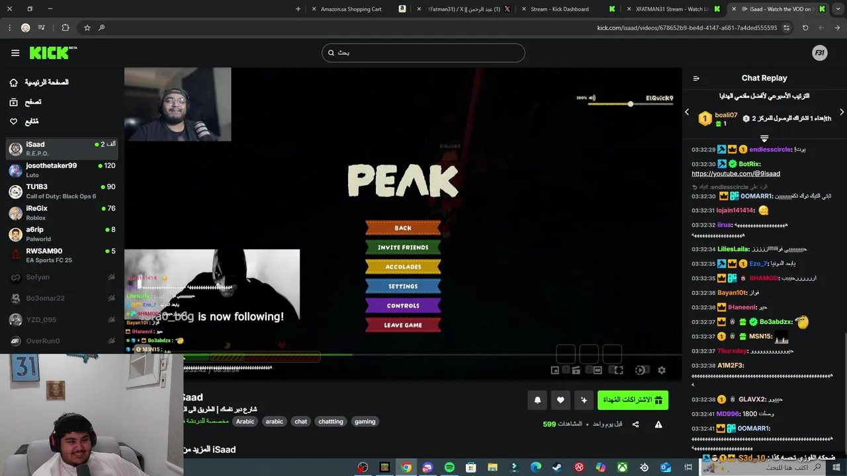
Task: Select the lowercase arabic tag
Action: [275, 421]
